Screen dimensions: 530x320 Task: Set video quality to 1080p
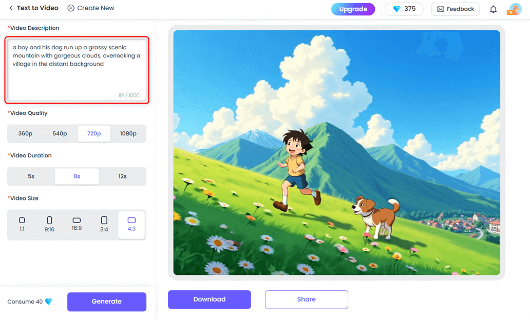pos(128,134)
